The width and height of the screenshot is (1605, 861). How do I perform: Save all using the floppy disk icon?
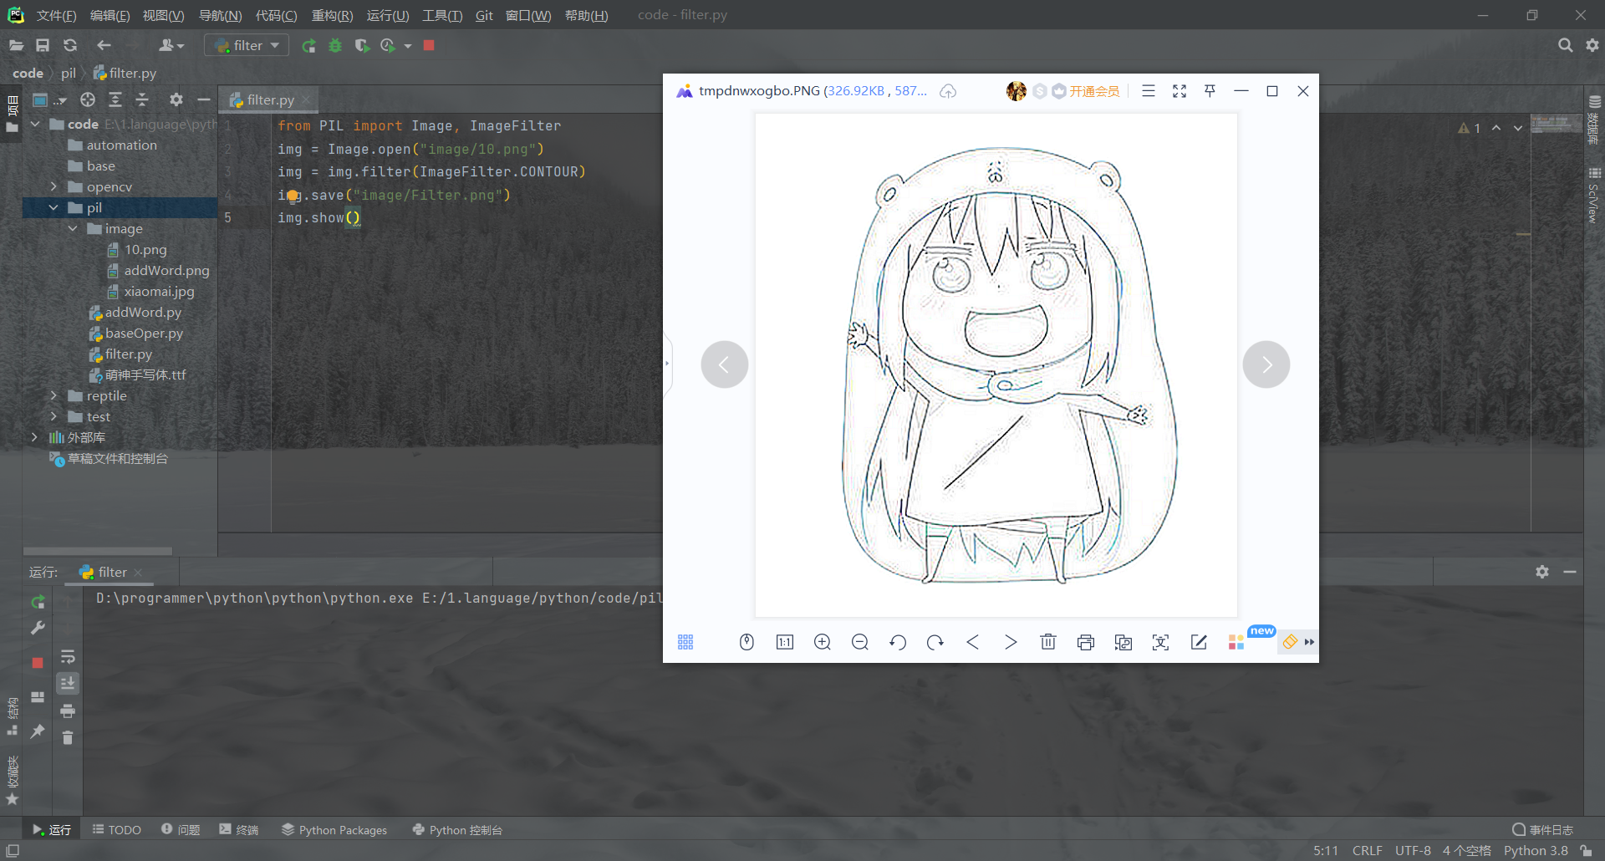click(43, 45)
